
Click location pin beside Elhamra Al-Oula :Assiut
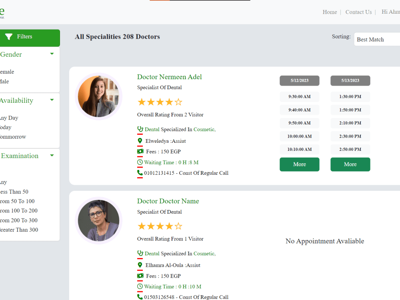(140, 265)
